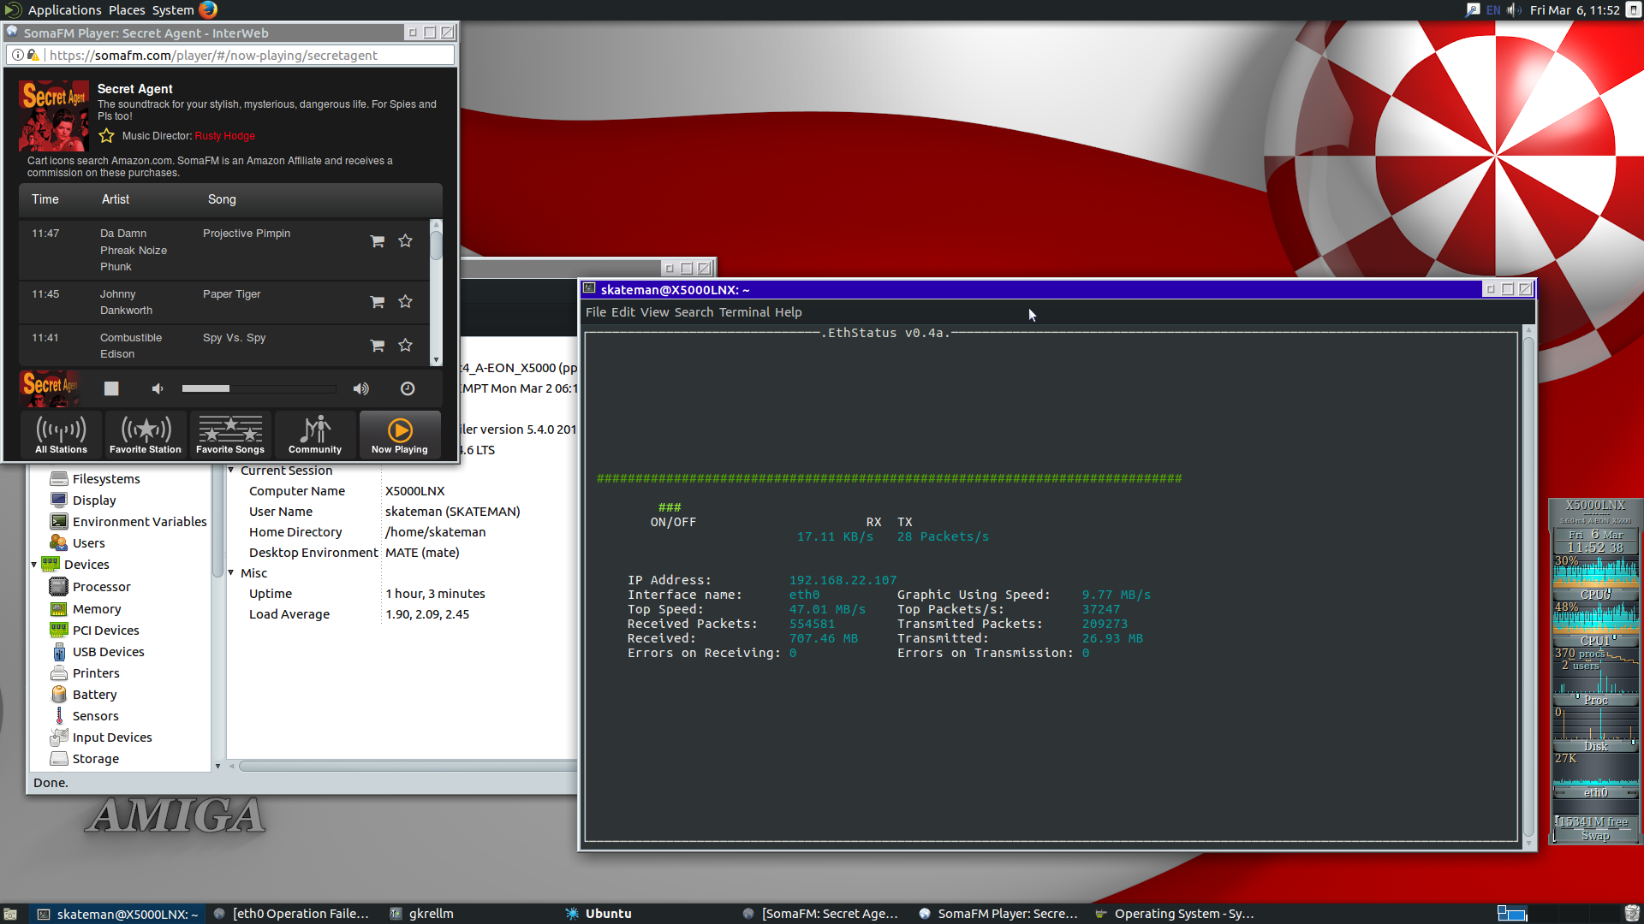Open the Places menu

point(127,10)
